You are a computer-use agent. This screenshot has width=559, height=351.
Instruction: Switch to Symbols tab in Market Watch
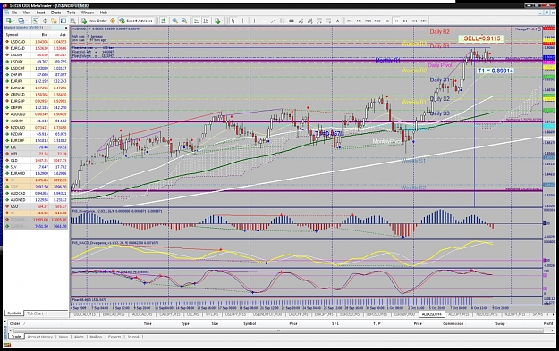pos(14,313)
